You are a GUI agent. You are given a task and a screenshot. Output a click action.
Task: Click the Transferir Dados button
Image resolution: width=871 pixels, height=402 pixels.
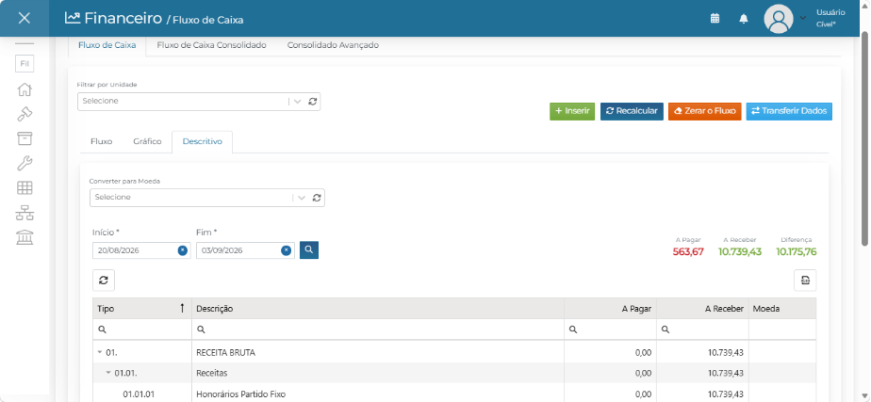(x=789, y=111)
